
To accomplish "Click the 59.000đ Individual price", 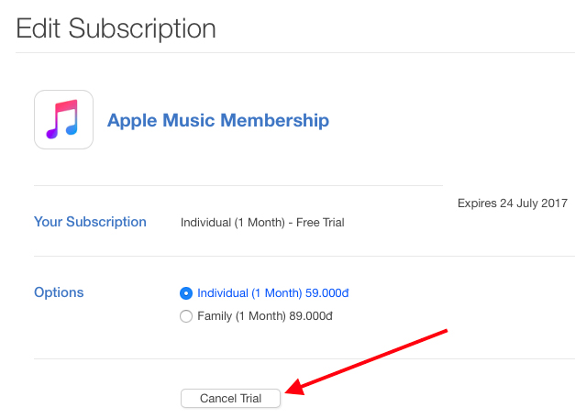I will coord(327,293).
